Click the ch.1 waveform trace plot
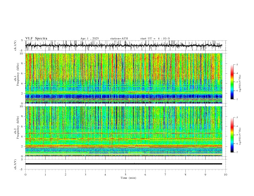 pos(124,45)
